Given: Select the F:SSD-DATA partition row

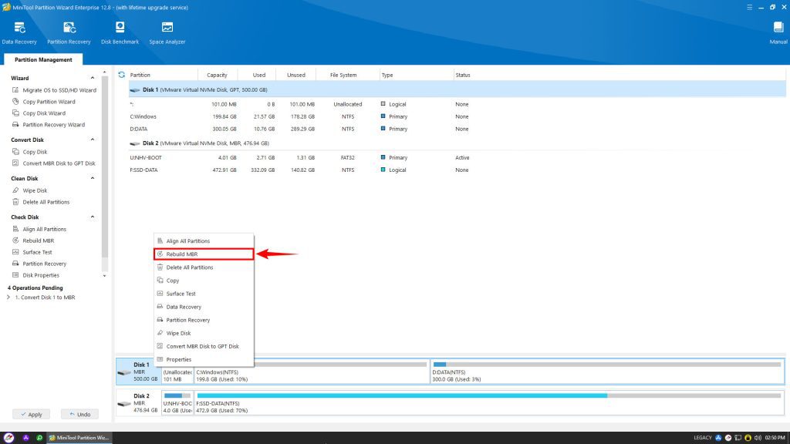Looking at the screenshot, I should point(457,170).
